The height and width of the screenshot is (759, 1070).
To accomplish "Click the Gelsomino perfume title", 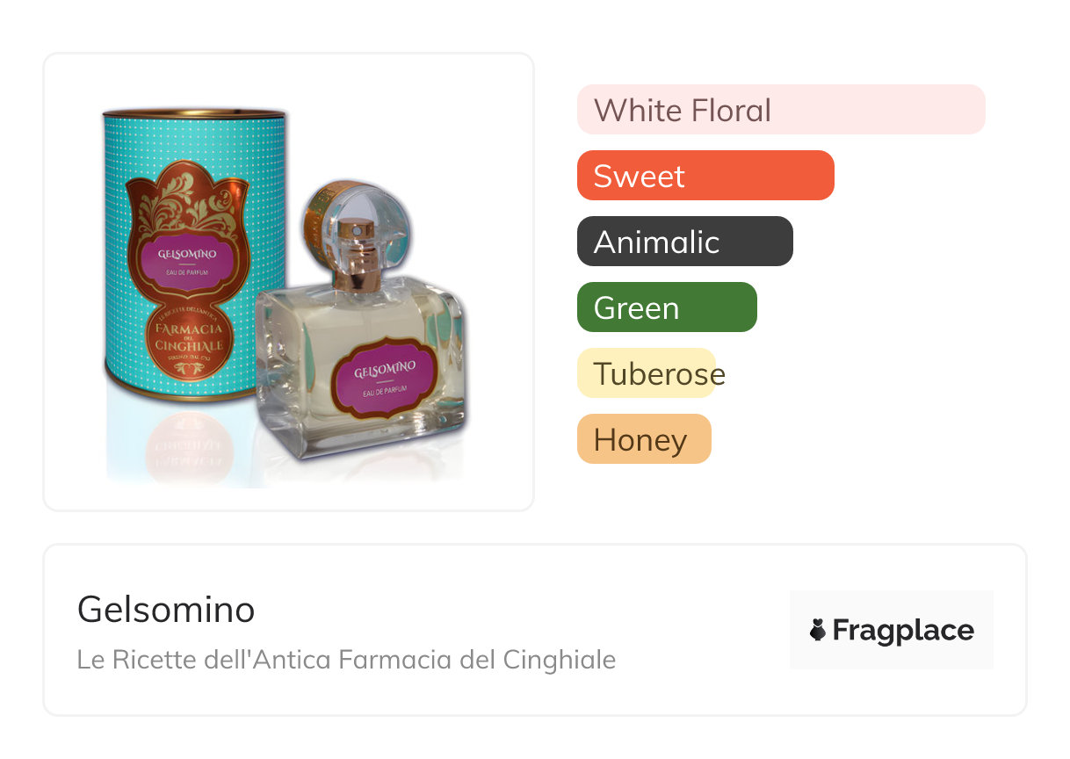I will [x=166, y=609].
